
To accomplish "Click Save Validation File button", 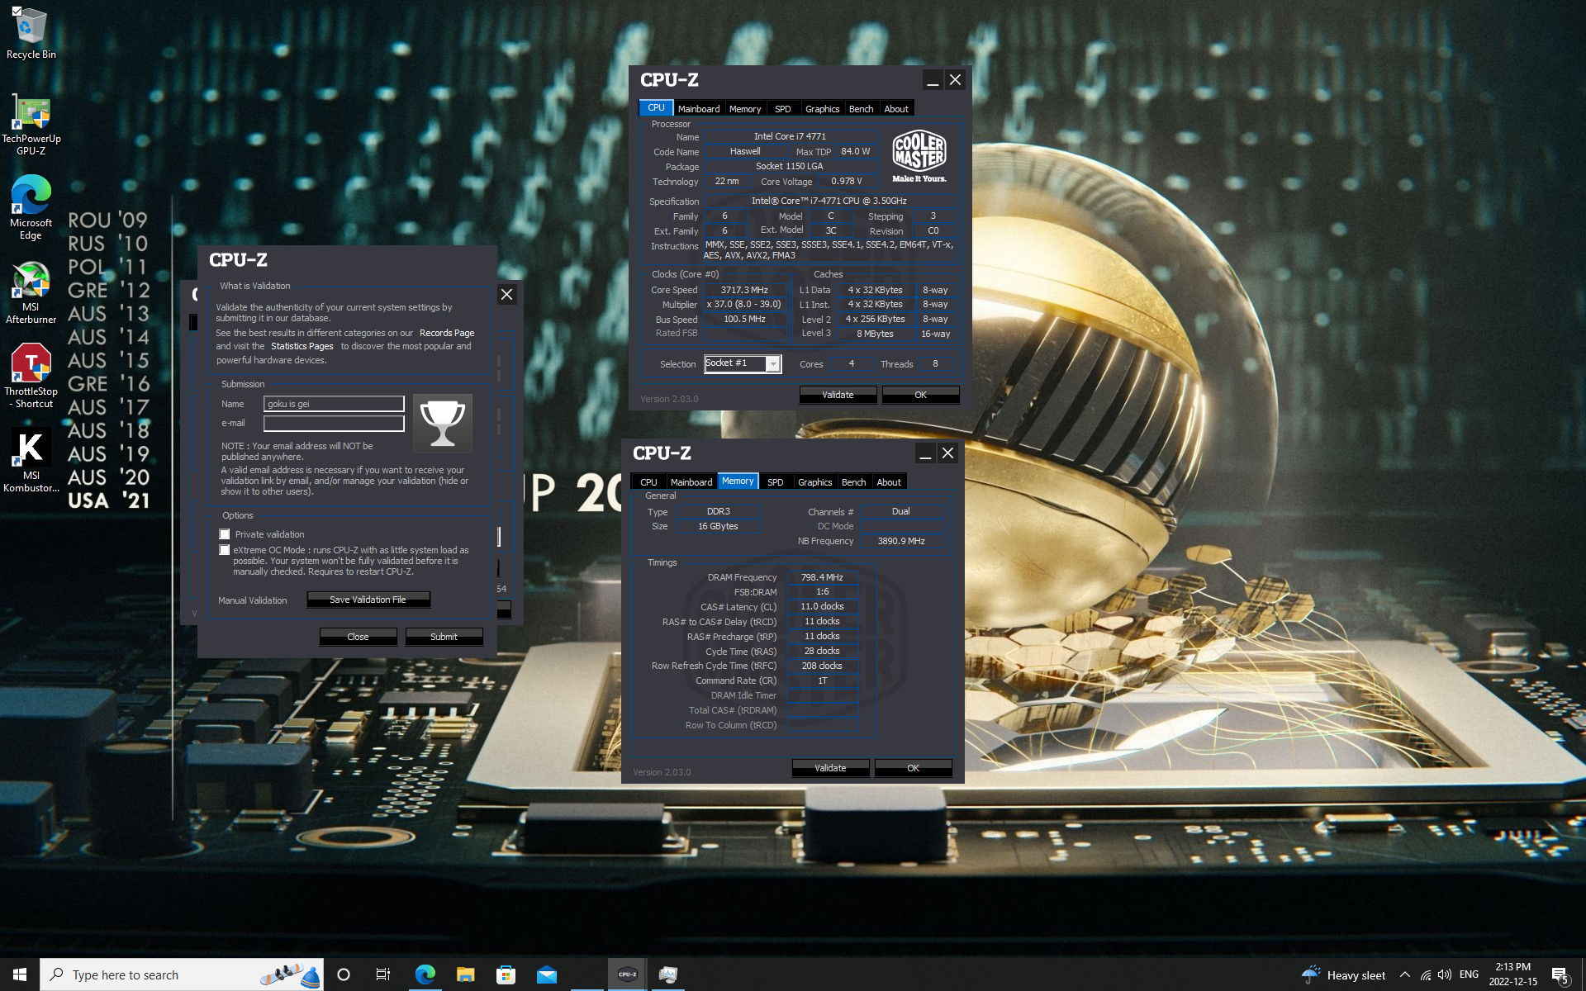I will (368, 600).
